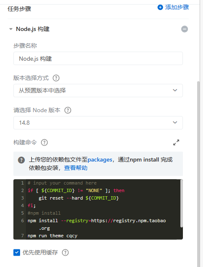
Task: Open help icon next to 版本选择方式
Action: [56, 78]
